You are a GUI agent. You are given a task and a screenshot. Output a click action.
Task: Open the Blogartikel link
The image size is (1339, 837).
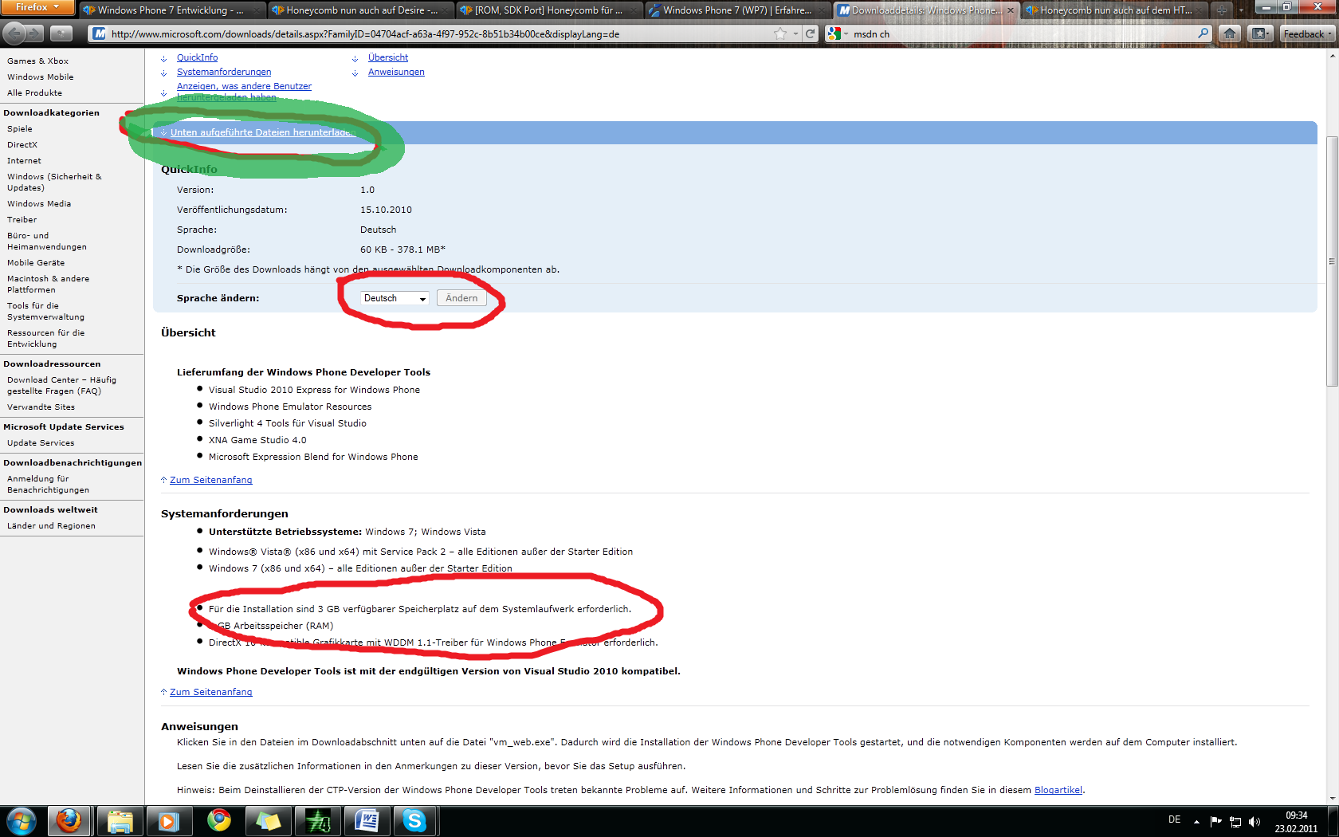click(x=1058, y=790)
